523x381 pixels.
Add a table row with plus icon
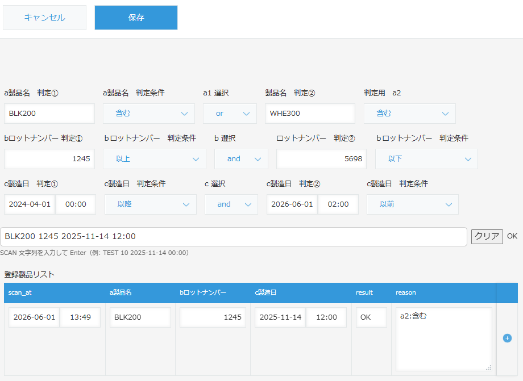[507, 338]
